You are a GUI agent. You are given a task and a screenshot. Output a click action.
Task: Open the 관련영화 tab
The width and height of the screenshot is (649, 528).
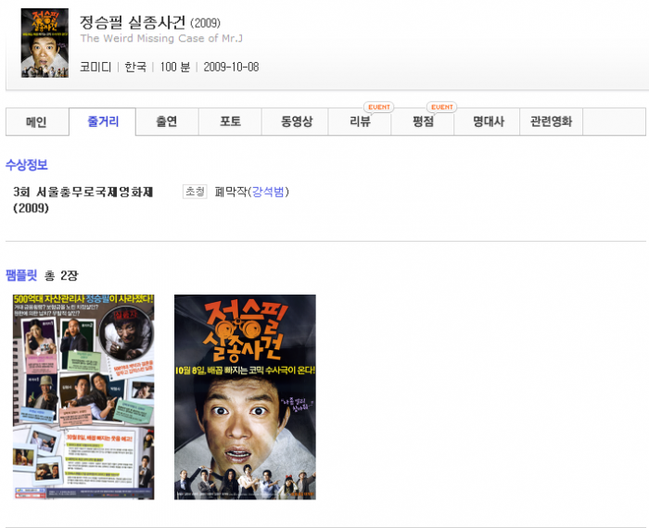(551, 122)
